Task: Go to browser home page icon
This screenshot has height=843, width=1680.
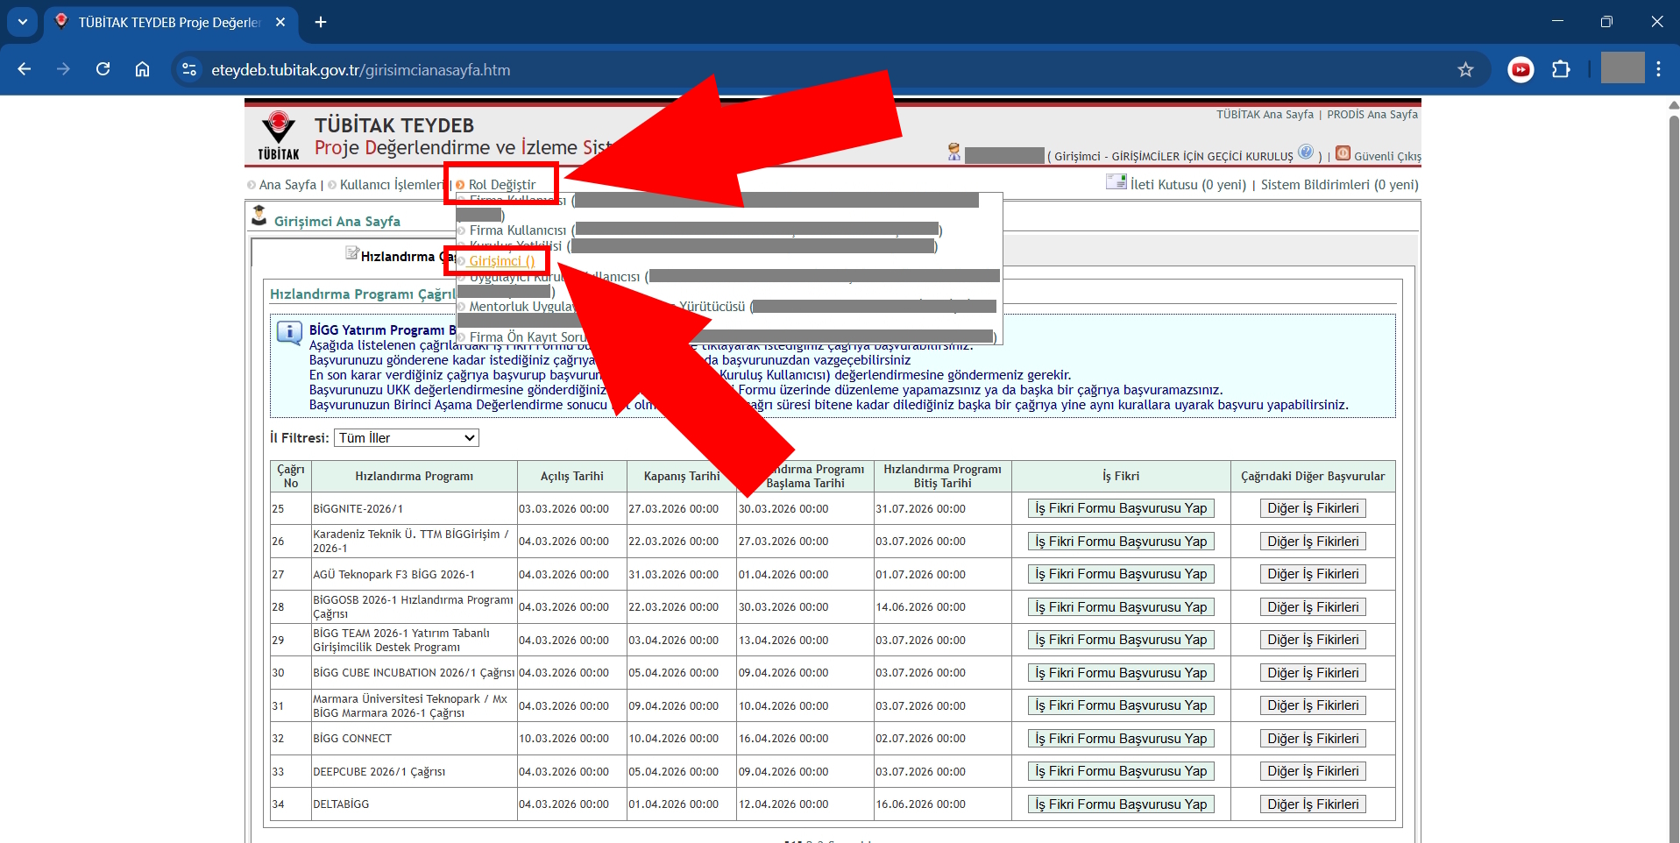Action: tap(143, 70)
